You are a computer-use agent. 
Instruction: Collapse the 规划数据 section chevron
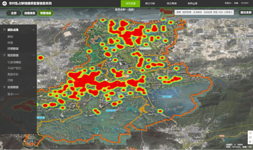tap(33, 55)
